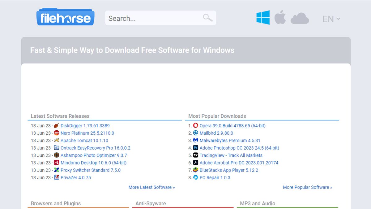Viewport: 371px width, 209px height.
Task: Select the Anti-Spyware category
Action: coord(150,203)
